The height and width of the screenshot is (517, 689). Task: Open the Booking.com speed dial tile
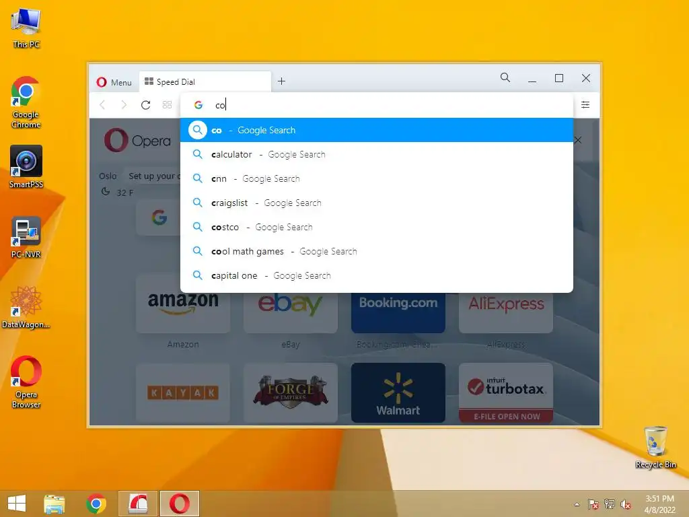(x=398, y=312)
